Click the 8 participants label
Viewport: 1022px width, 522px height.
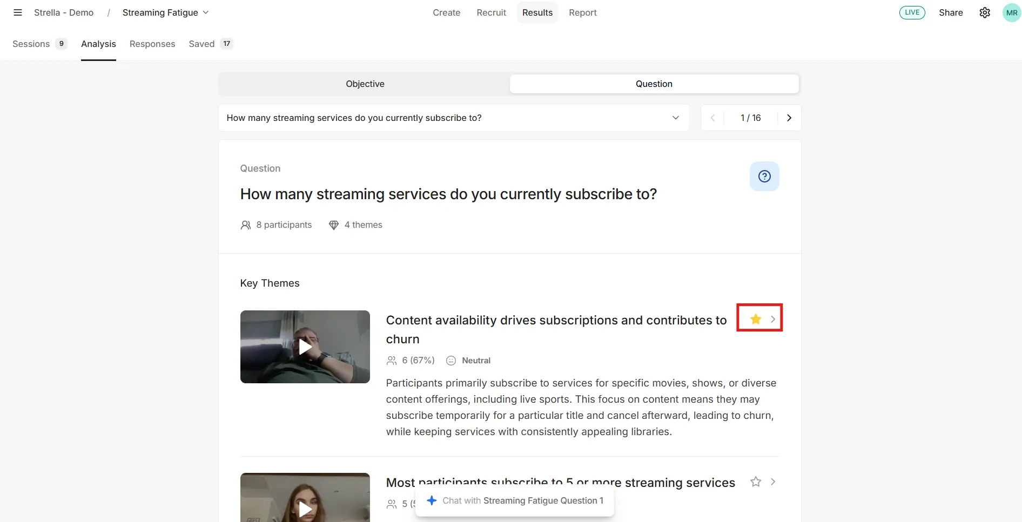(x=276, y=225)
